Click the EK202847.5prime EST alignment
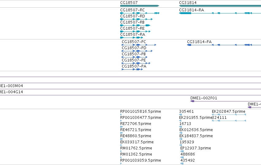The image size is (261, 165). tap(229, 115)
